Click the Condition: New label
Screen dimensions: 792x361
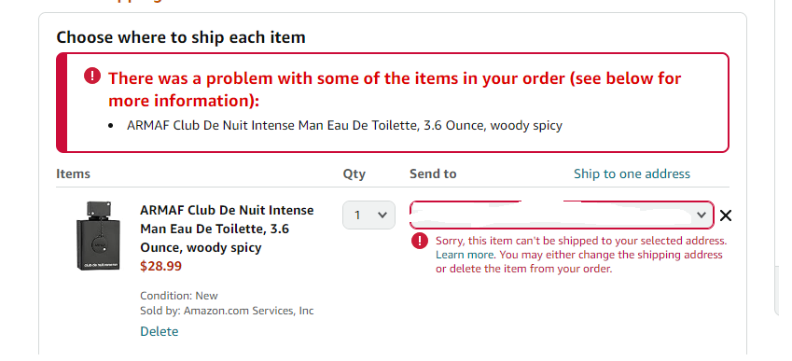(x=179, y=296)
